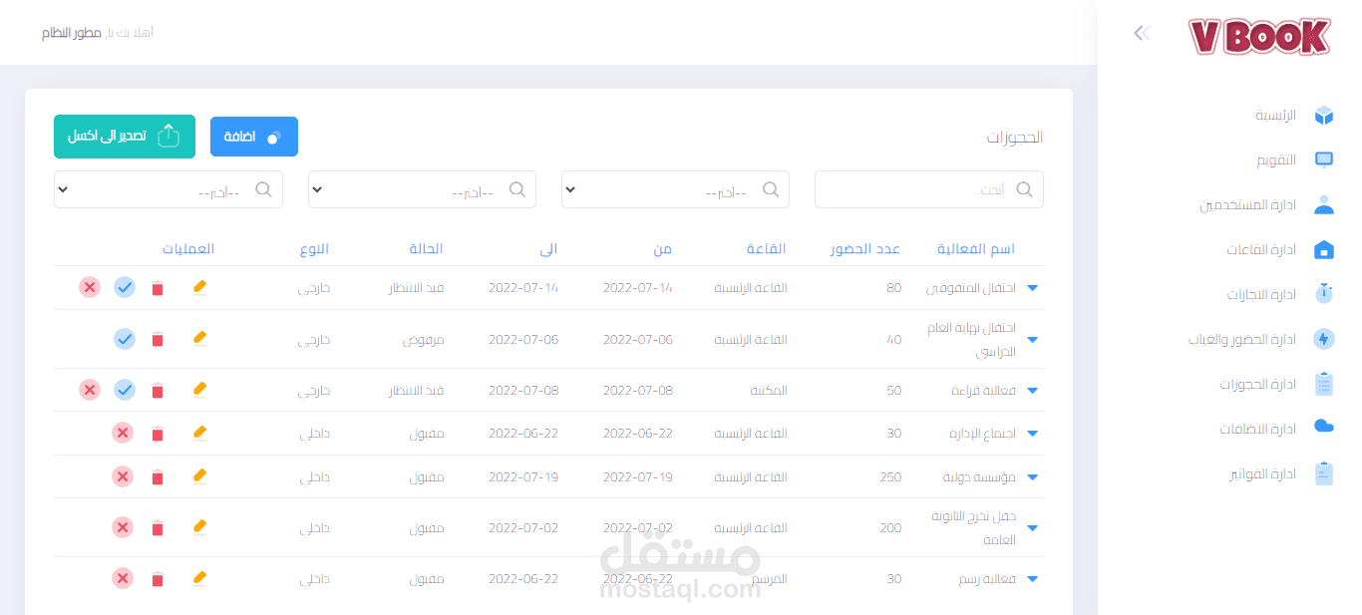Image resolution: width=1362 pixels, height=615 pixels.
Task: Reject the فعالية قراءة booking with red X icon
Action: pos(90,390)
